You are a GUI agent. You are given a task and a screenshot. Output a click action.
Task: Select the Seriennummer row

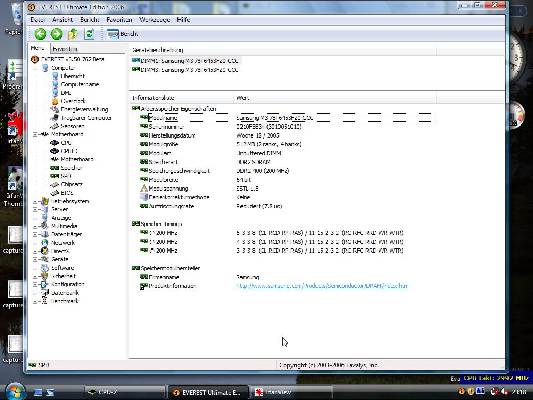(287, 127)
